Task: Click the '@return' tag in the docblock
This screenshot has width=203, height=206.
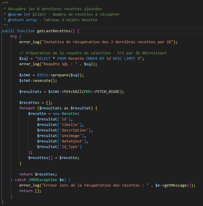Action: pyautogui.click(x=16, y=20)
